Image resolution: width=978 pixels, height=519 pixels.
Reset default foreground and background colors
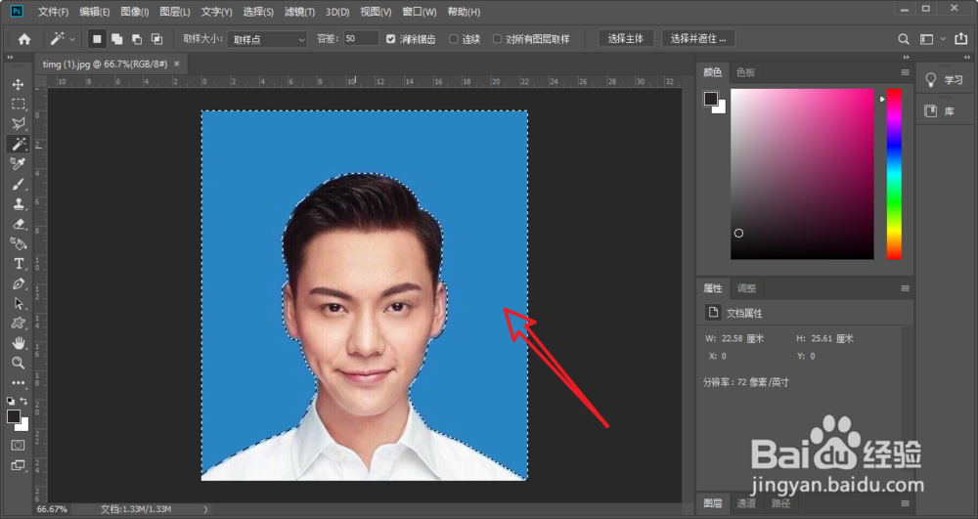pos(11,402)
